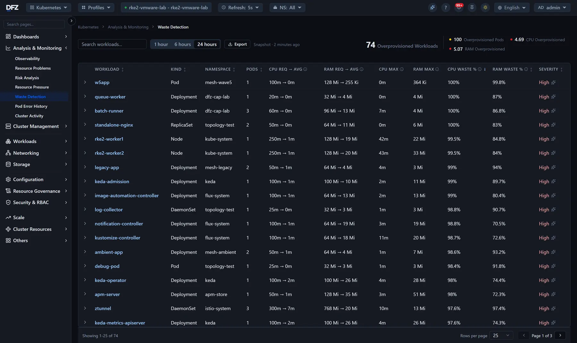Click info icon next to RAM WASTE %
577x343 pixels.
coord(526,69)
